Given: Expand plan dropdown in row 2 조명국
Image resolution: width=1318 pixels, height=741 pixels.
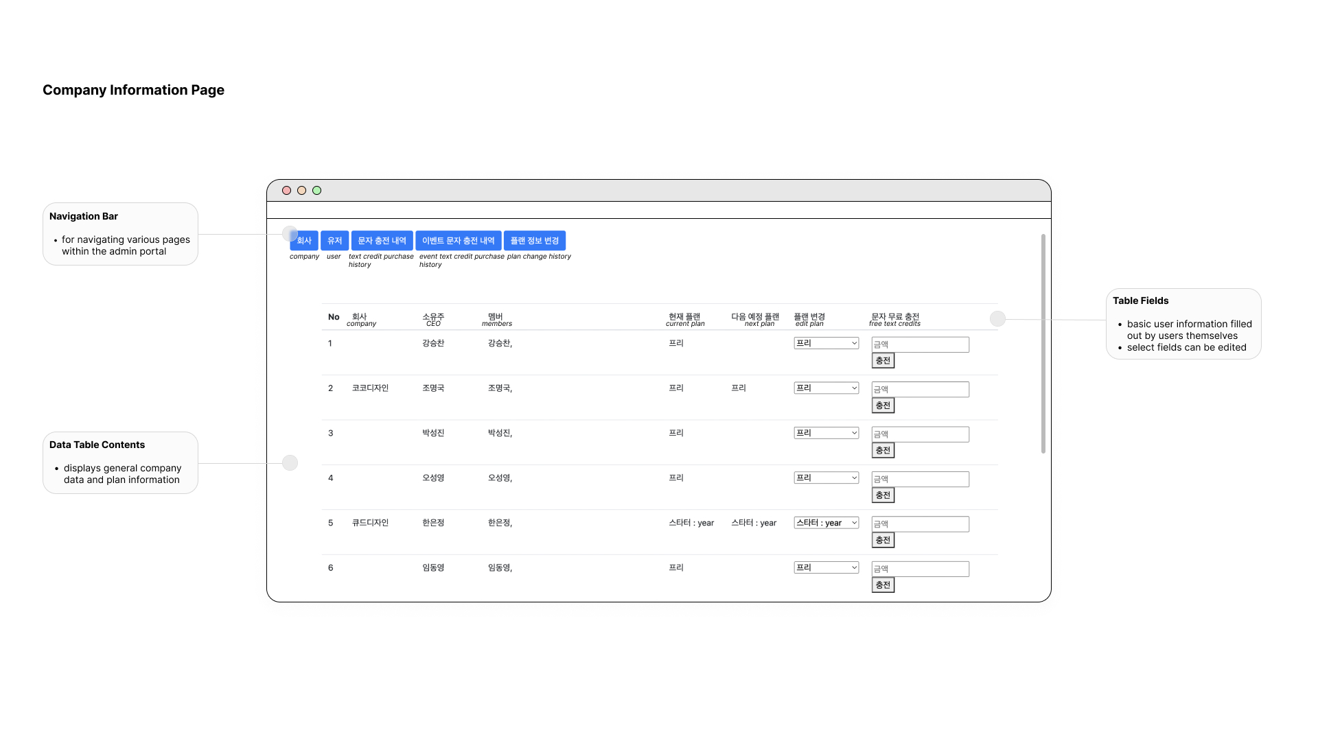Looking at the screenshot, I should [826, 388].
